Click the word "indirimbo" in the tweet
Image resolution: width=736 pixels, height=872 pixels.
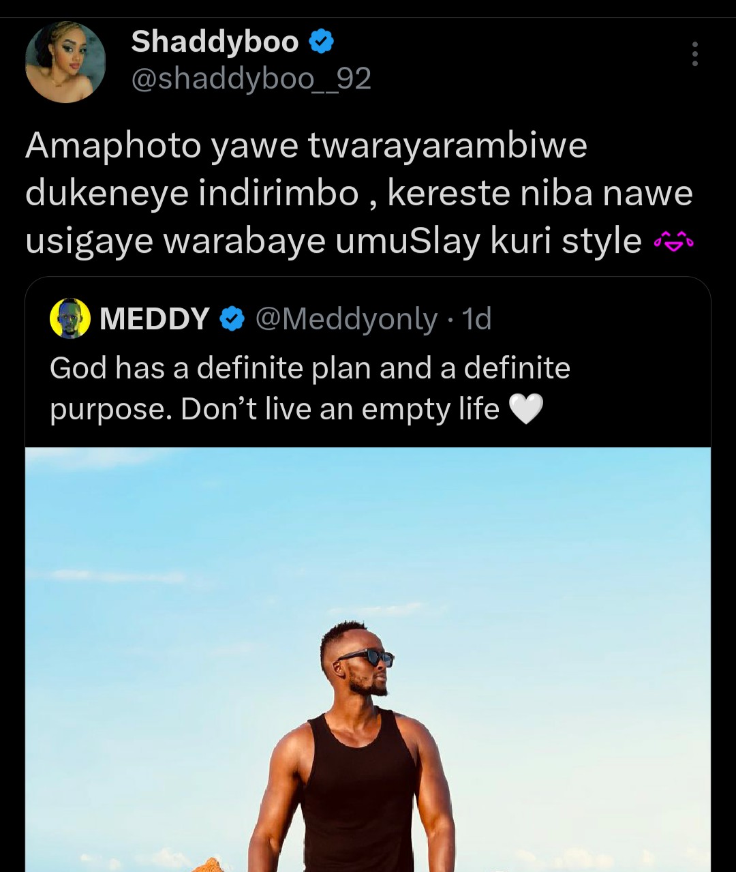[279, 194]
